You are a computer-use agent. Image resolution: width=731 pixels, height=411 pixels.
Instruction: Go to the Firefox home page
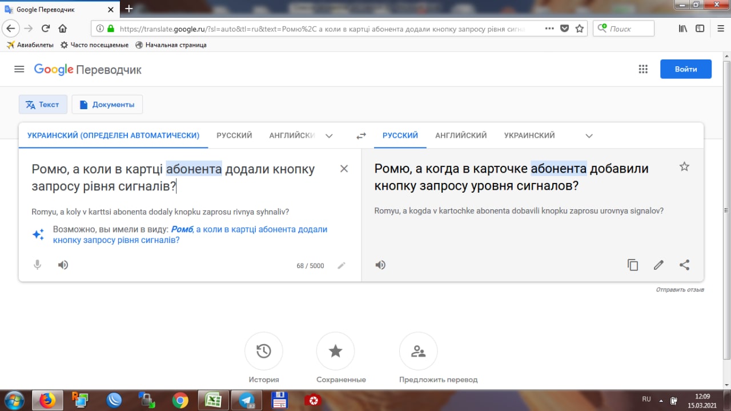(63, 29)
